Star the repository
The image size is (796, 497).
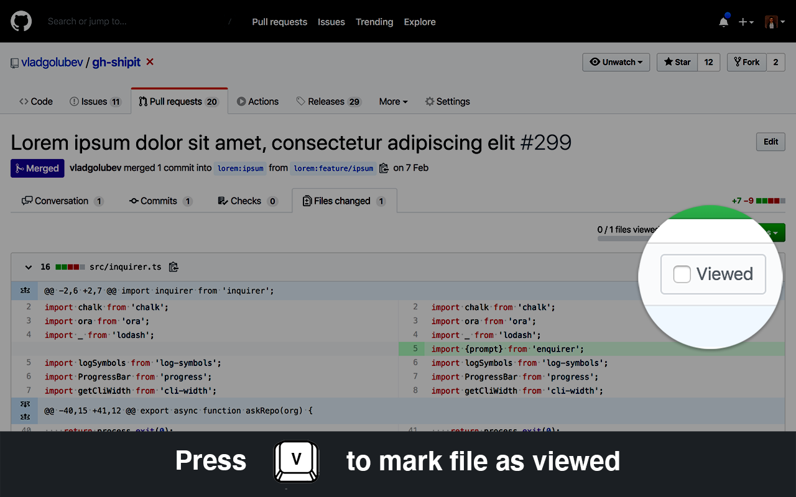tap(677, 62)
